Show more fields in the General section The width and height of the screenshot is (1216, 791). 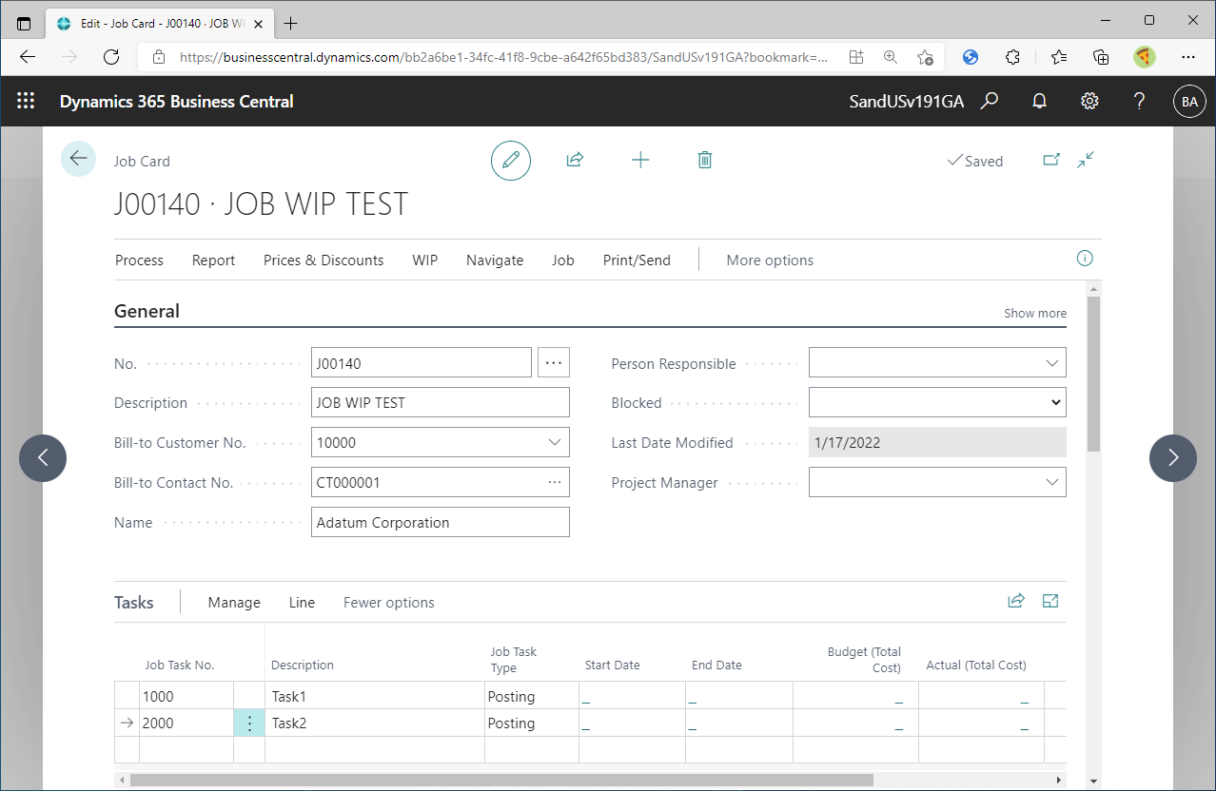(x=1034, y=313)
